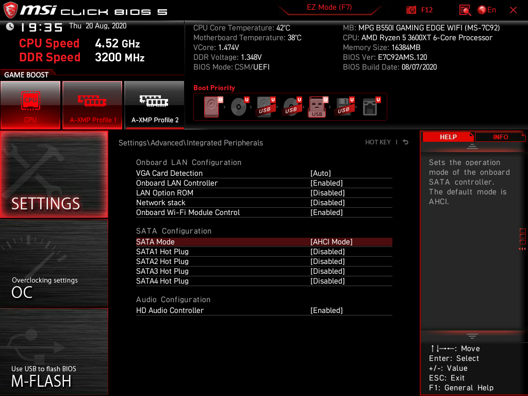Select the SATA Mode row label
The height and width of the screenshot is (396, 528).
[x=155, y=242]
